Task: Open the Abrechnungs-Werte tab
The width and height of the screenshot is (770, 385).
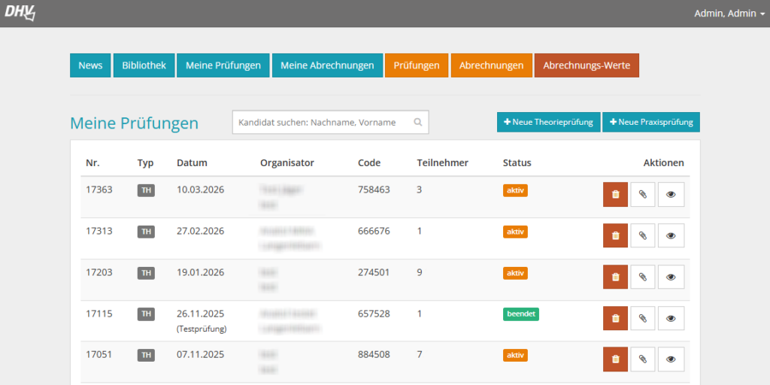Action: pos(587,65)
